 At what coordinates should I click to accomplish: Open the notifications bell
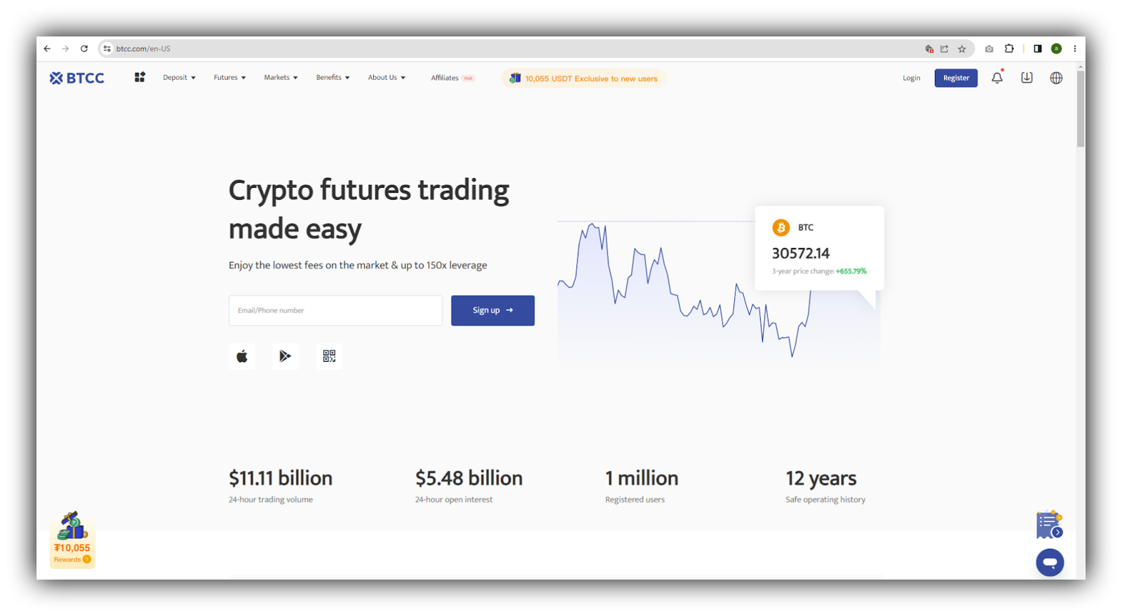pos(996,78)
